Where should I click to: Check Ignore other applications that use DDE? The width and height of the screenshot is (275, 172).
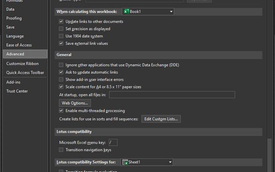61,65
